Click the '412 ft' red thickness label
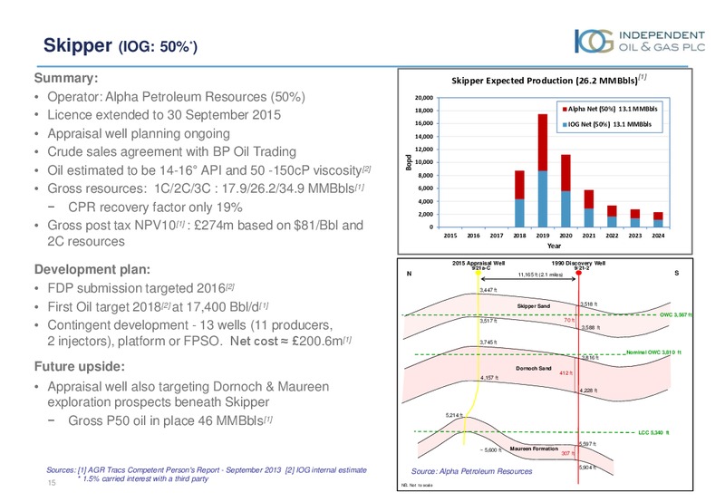 pos(565,373)
